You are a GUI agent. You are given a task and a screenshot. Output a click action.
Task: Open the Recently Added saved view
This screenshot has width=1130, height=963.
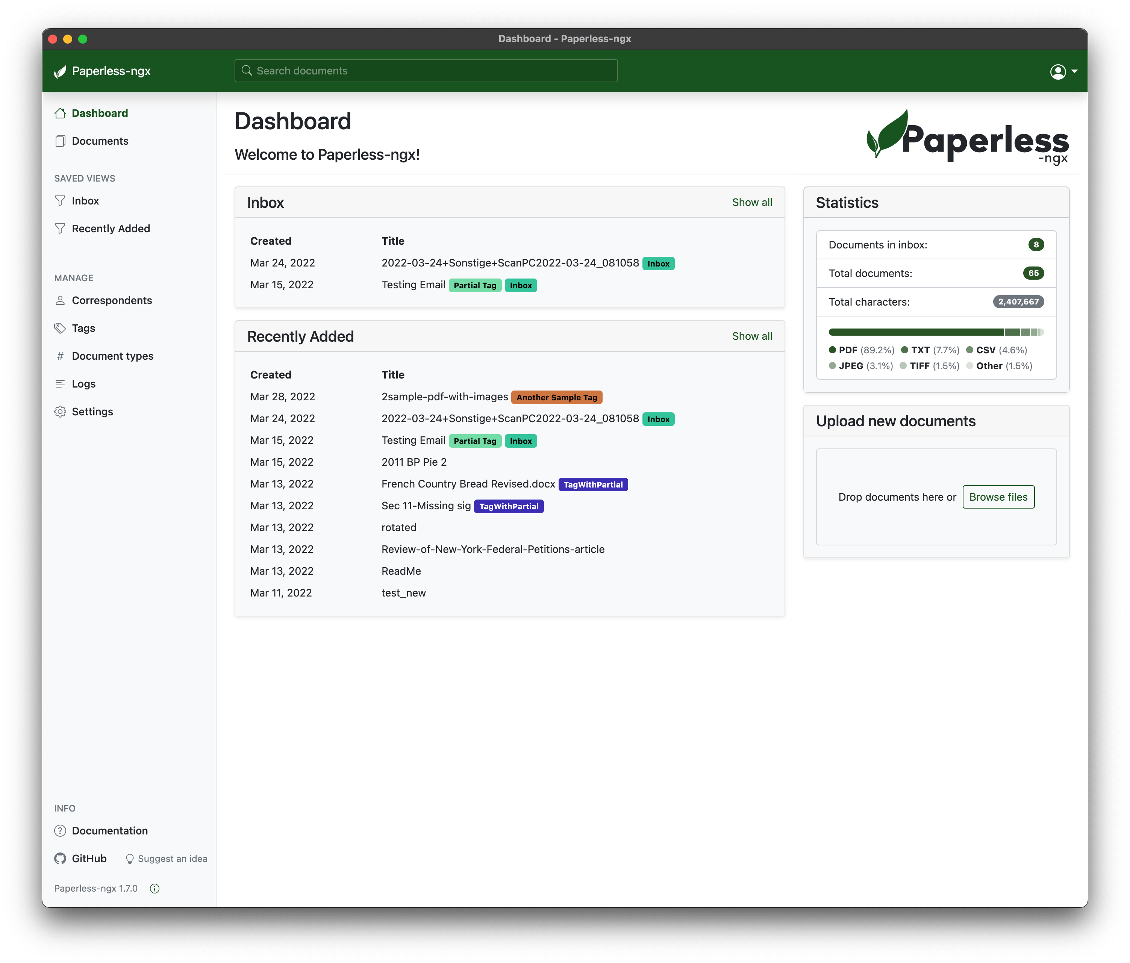point(111,229)
